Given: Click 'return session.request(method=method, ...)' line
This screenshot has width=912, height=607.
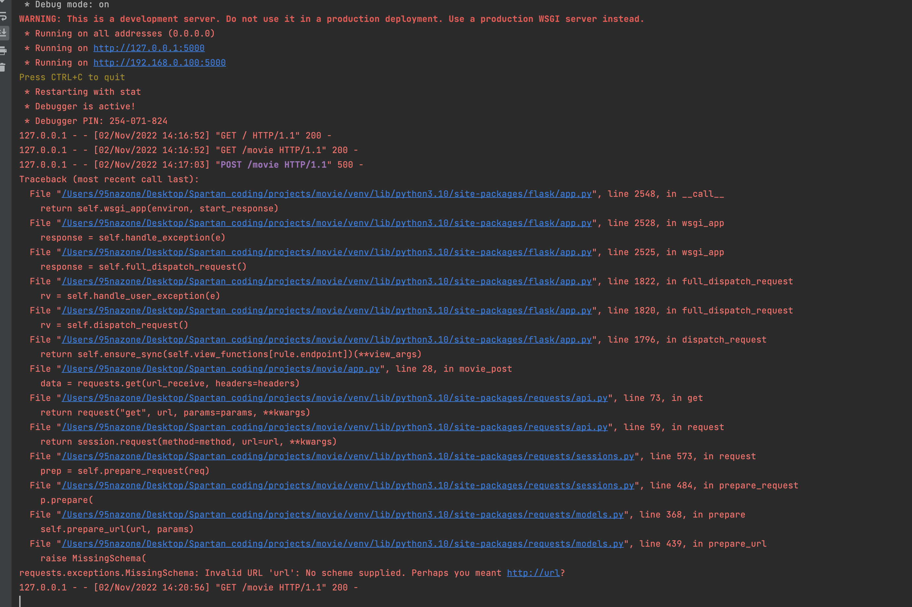Looking at the screenshot, I should pos(189,442).
